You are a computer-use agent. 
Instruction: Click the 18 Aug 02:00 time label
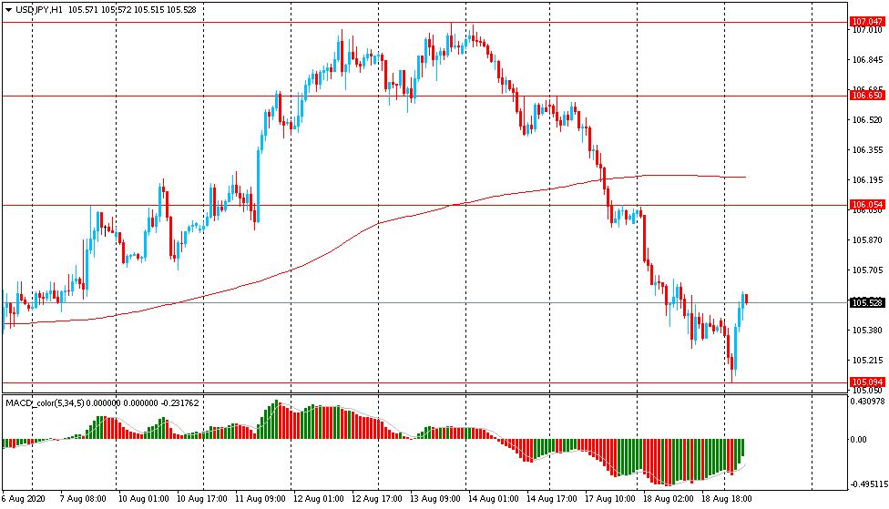(668, 499)
